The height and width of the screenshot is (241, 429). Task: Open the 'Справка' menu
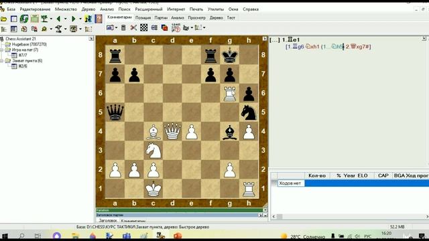point(251,9)
